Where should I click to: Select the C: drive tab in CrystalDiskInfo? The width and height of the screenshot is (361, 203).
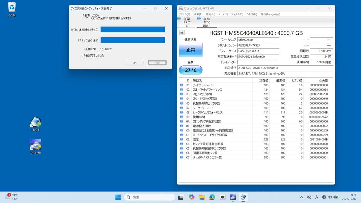[186, 21]
